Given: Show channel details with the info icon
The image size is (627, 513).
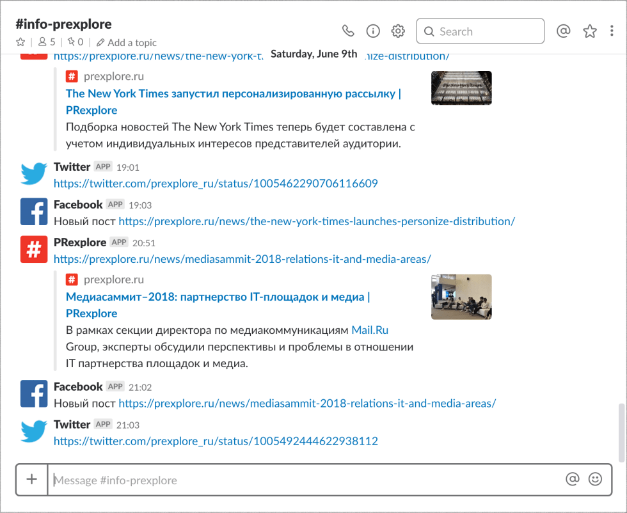Looking at the screenshot, I should 372,31.
